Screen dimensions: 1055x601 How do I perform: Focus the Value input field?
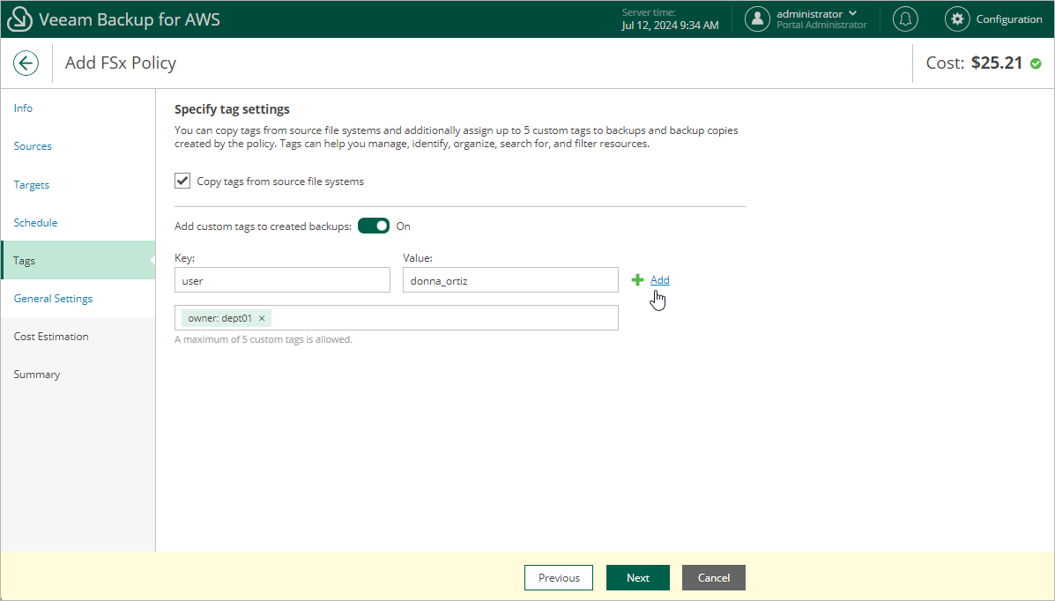pyautogui.click(x=510, y=280)
